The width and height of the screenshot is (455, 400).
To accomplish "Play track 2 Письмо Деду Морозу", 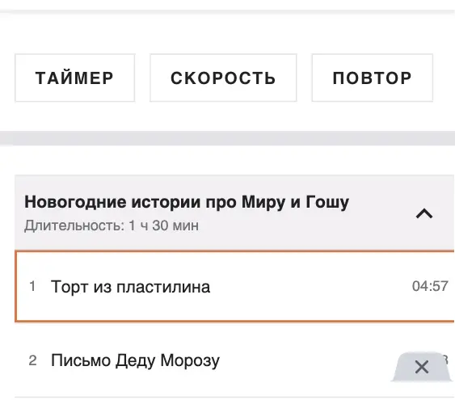I will (135, 360).
